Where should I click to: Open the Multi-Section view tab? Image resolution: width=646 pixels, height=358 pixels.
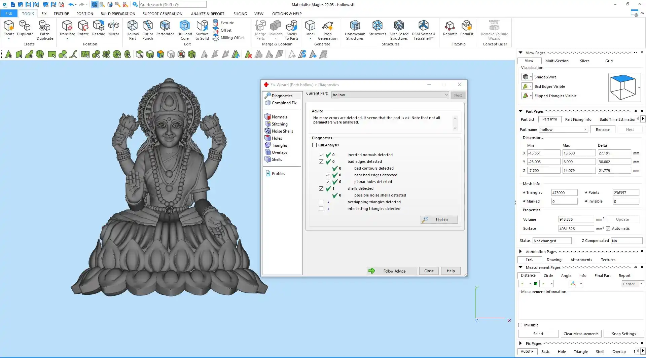click(x=557, y=61)
